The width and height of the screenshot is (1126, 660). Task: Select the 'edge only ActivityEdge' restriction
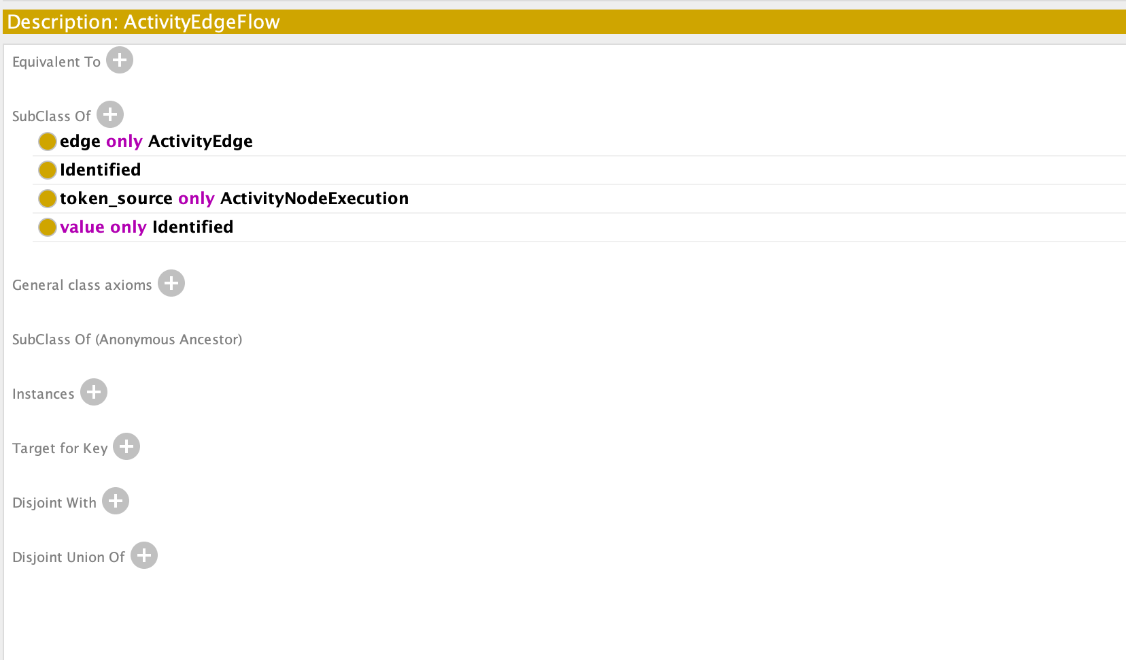click(x=156, y=141)
